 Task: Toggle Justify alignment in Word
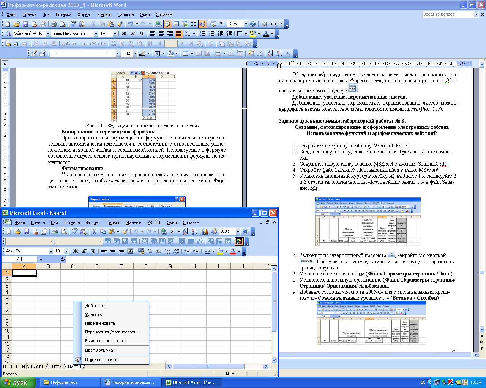[x=179, y=34]
